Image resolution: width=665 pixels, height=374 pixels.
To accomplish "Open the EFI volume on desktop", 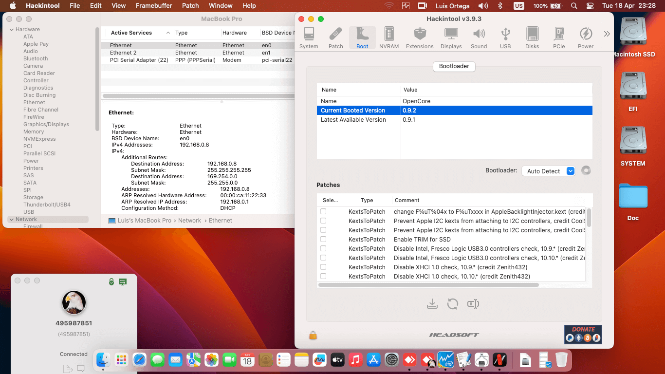I will (633, 93).
